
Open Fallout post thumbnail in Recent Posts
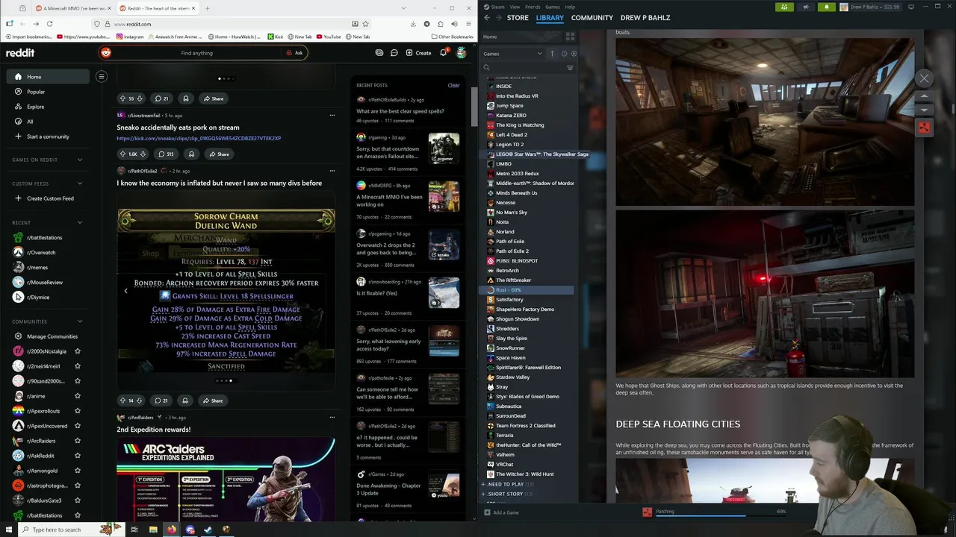point(444,148)
